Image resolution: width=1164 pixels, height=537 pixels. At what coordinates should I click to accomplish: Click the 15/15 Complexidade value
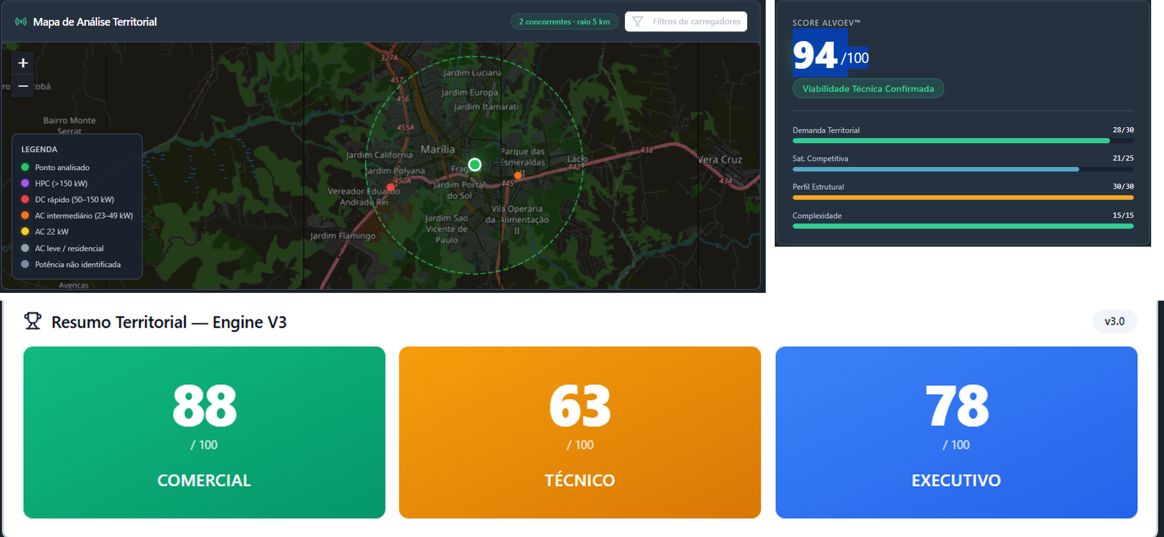[x=1123, y=215]
